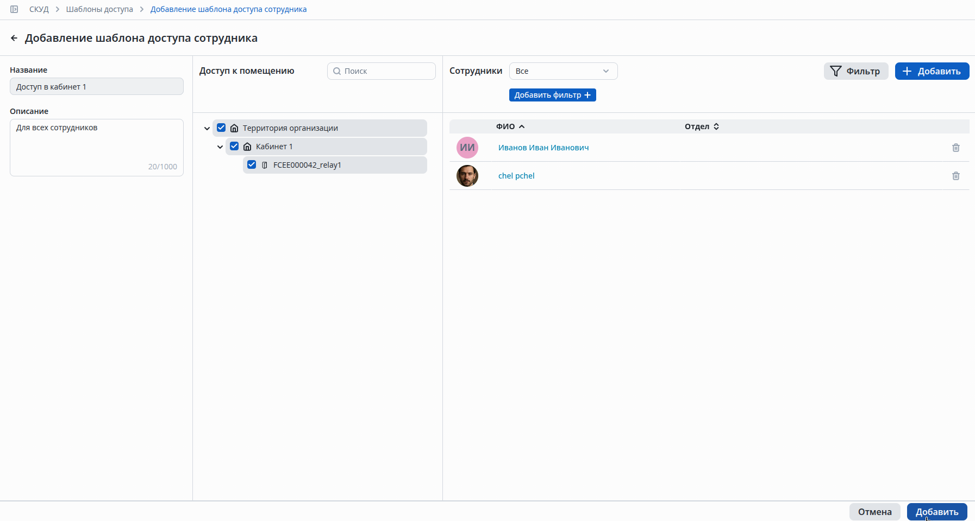Uncheck Территория организации checkbox
This screenshot has width=975, height=521.
(x=221, y=128)
